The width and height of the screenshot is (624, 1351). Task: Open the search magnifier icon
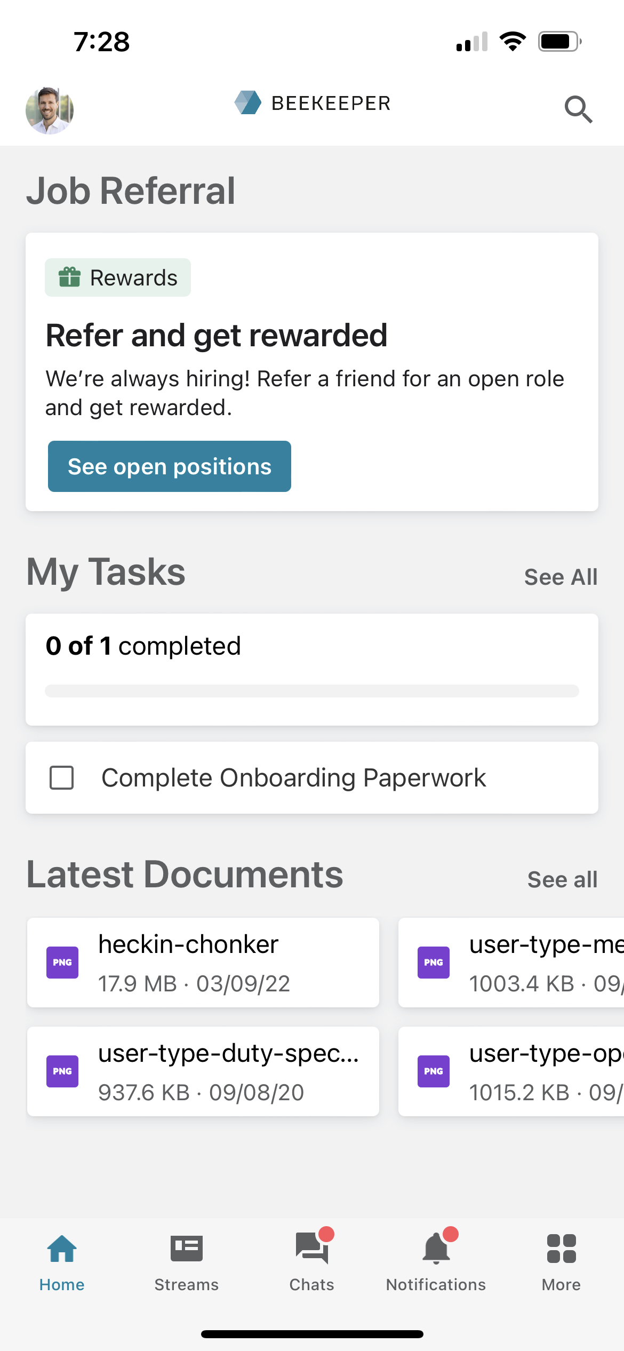point(578,109)
